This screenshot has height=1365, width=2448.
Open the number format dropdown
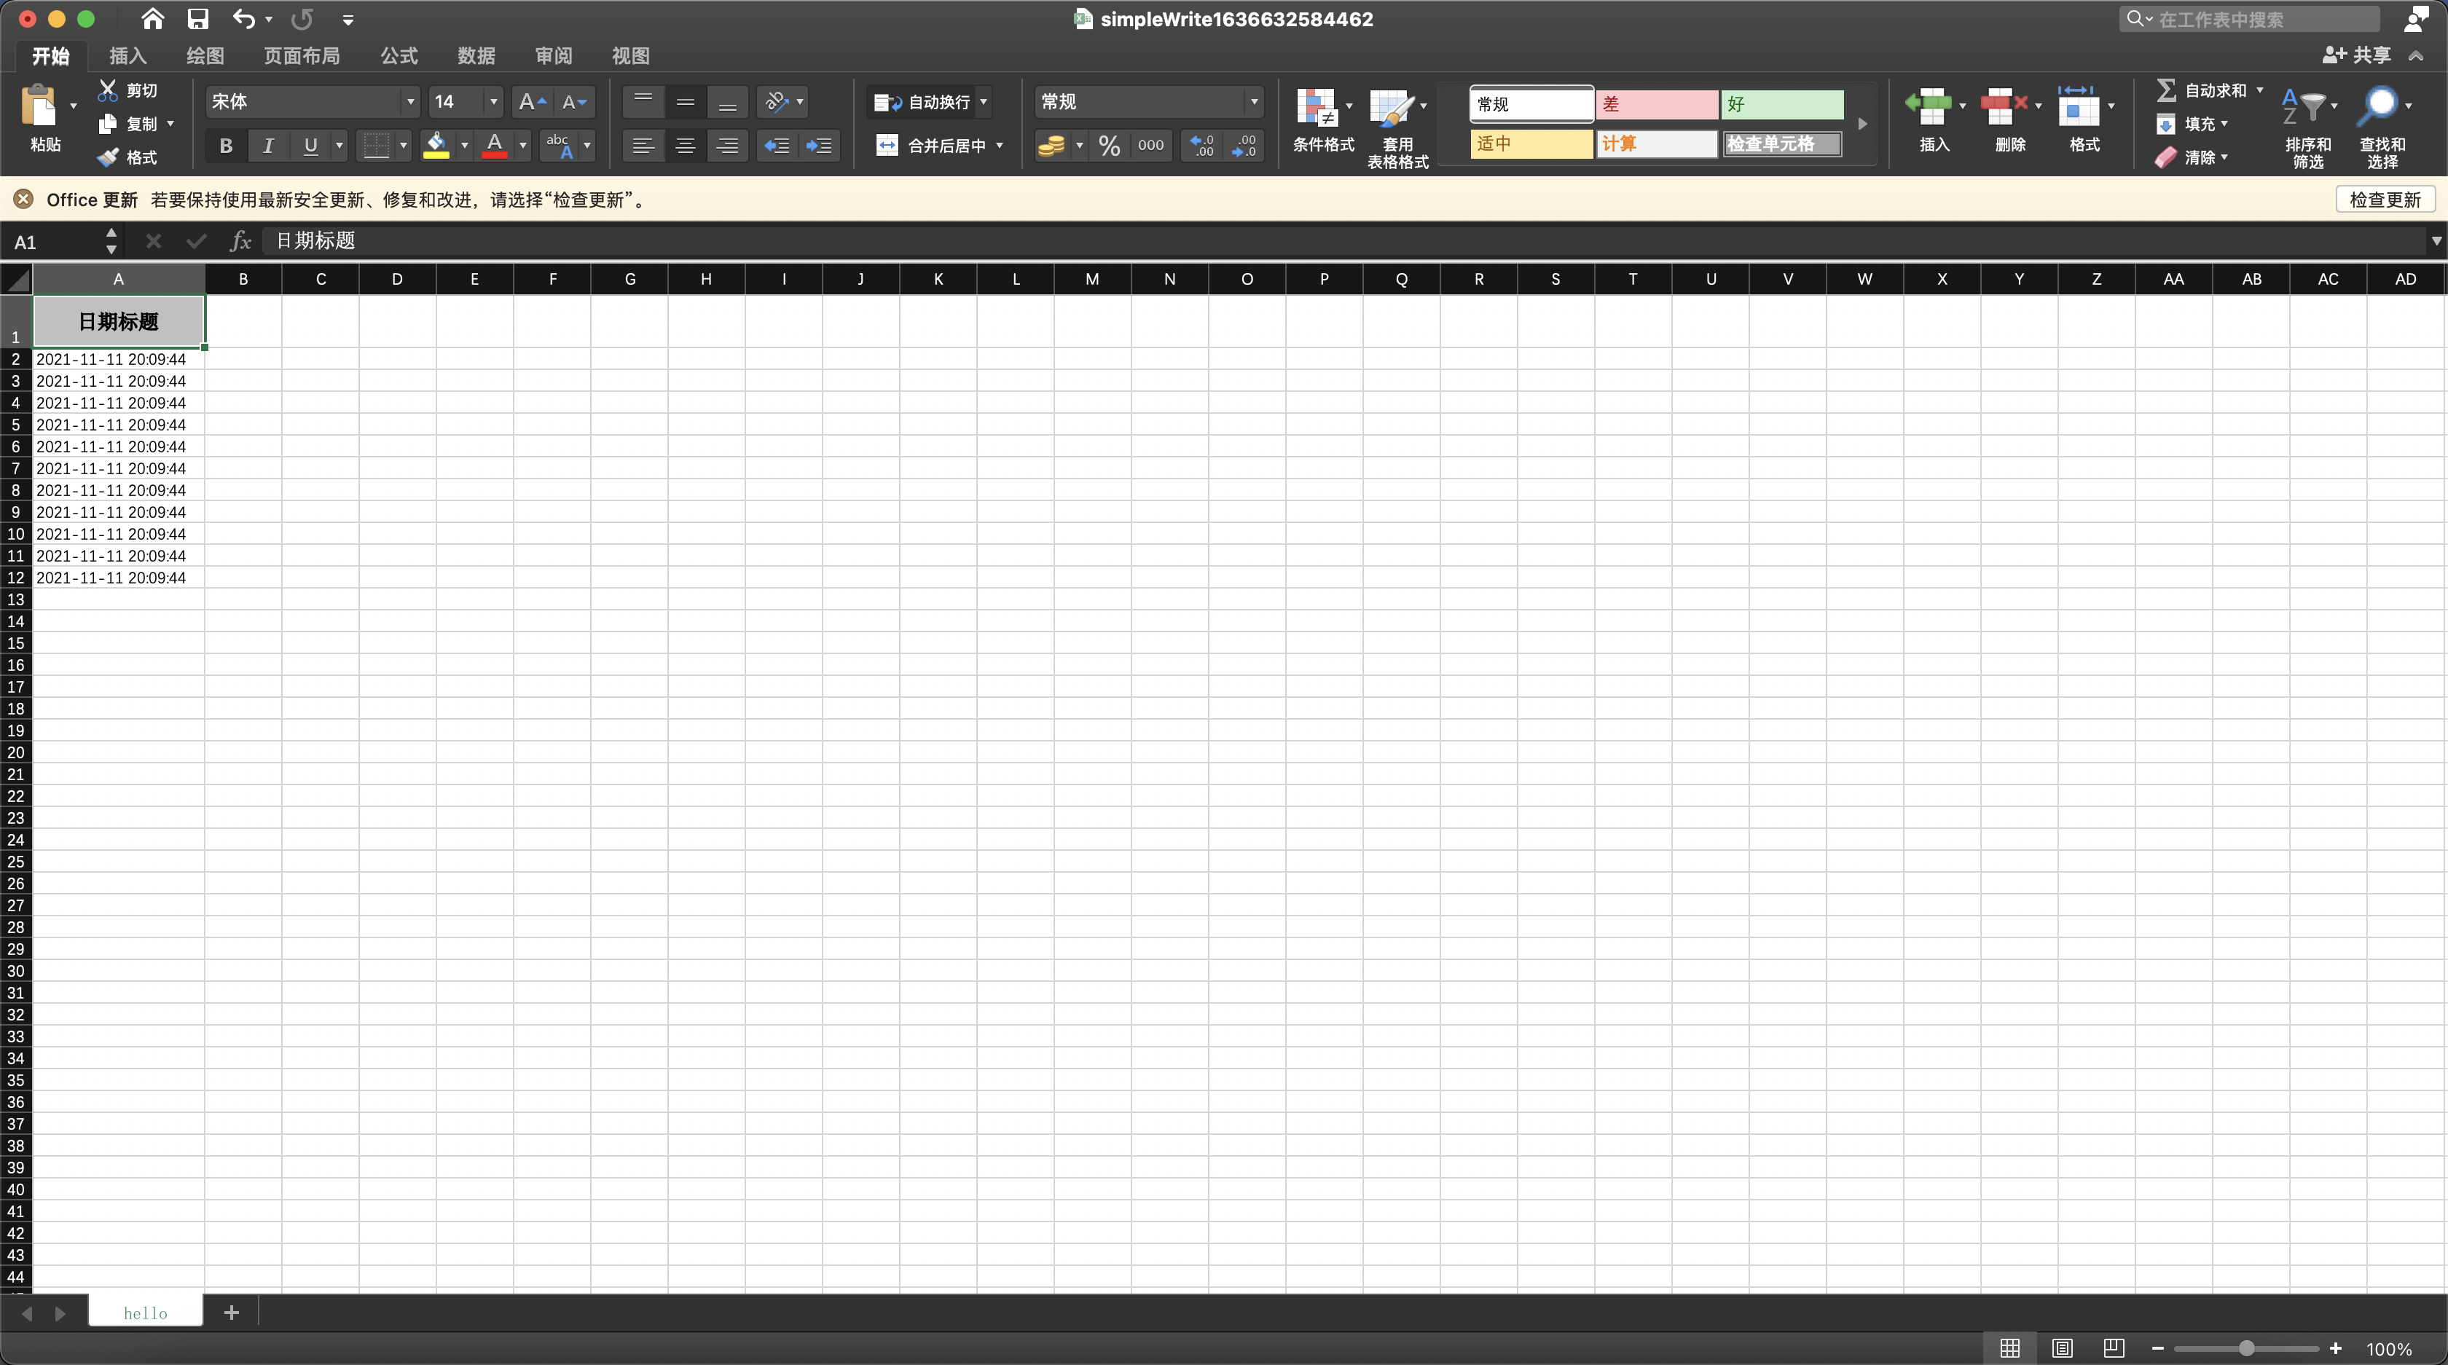tap(1253, 102)
